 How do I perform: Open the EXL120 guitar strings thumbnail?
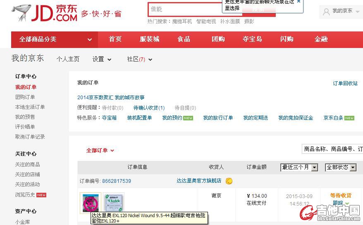(90, 203)
